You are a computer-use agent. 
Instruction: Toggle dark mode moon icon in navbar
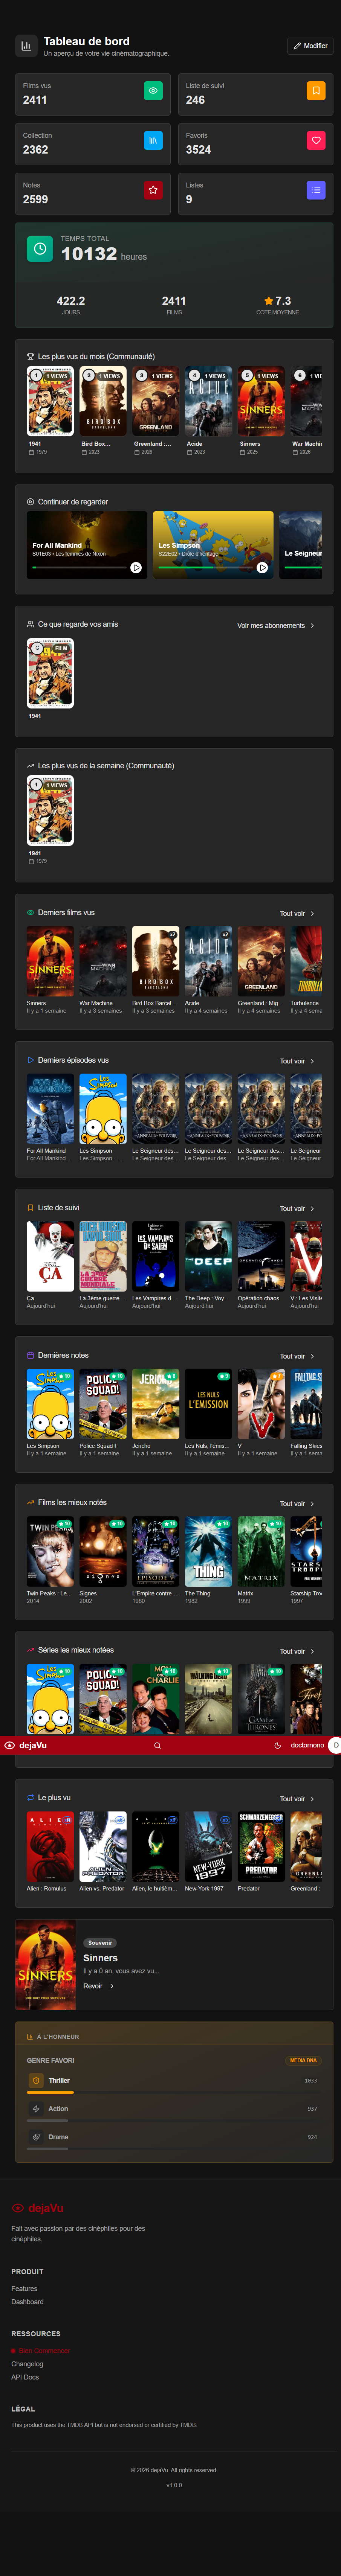(x=277, y=1745)
